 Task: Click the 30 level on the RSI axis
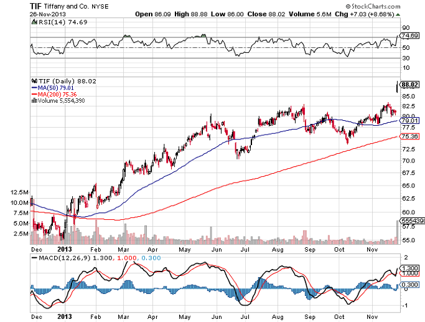[406, 59]
